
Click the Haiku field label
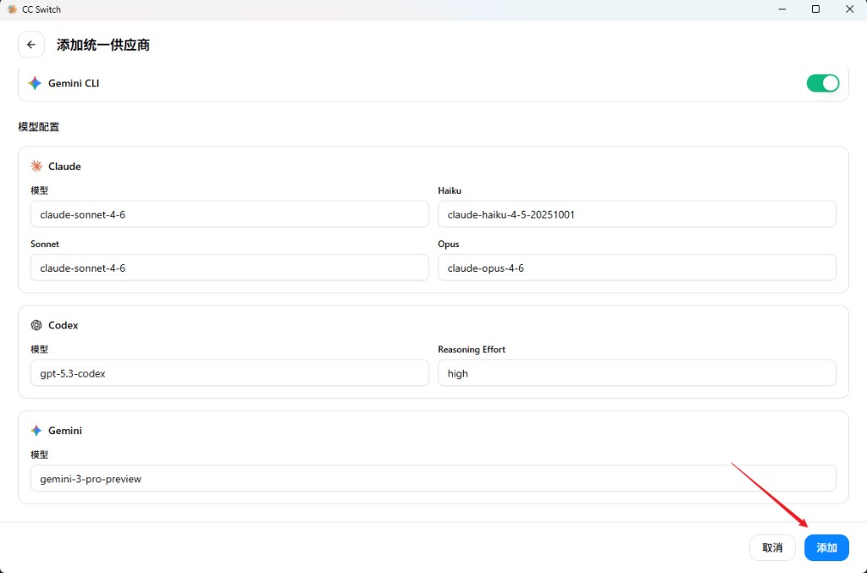coord(450,190)
